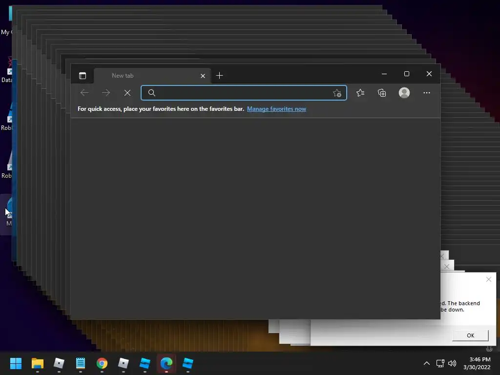
Task: Click Manage favorites now link
Action: click(276, 109)
